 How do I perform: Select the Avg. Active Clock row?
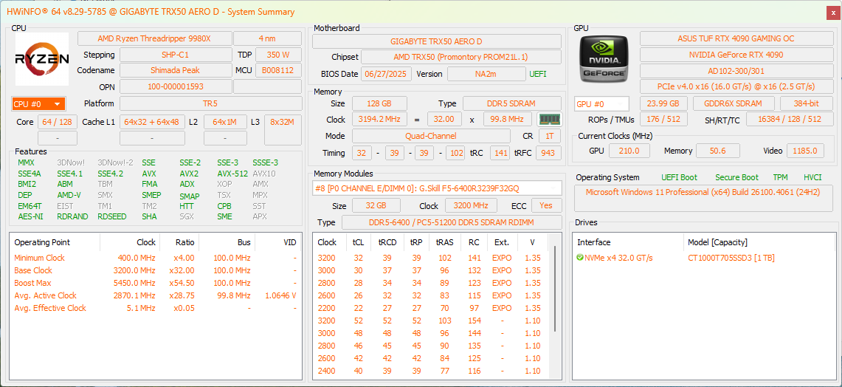tap(156, 295)
